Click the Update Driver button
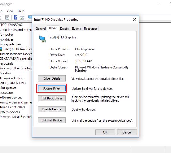Image resolution: width=171 pixels, height=153 pixels. click(52, 88)
